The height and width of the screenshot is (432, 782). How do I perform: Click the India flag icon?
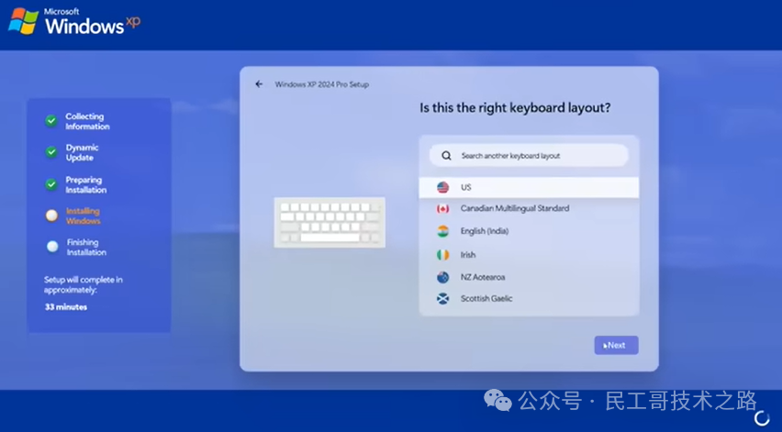(443, 231)
